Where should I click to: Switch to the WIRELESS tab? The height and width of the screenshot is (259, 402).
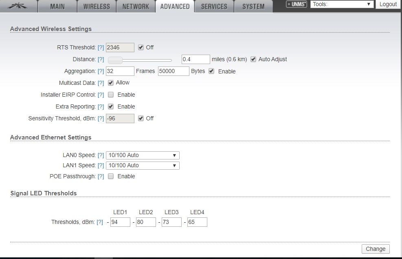click(x=97, y=7)
